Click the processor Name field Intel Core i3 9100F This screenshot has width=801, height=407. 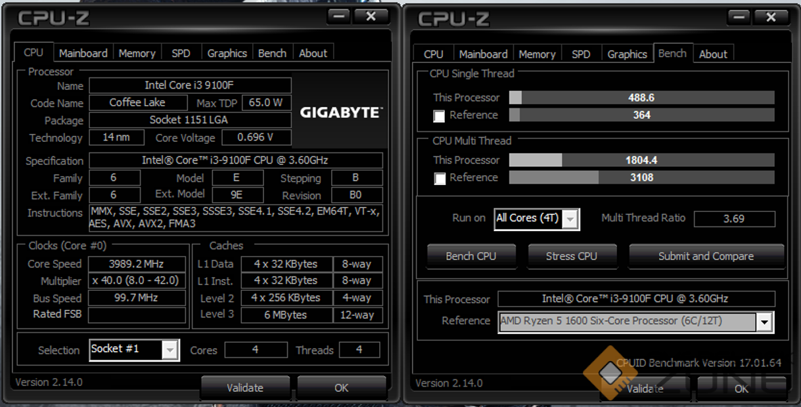[x=190, y=85]
